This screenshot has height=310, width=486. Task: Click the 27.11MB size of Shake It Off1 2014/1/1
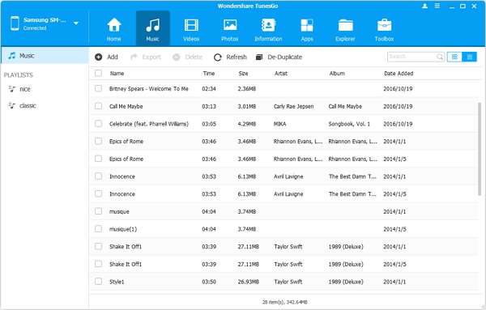click(x=249, y=247)
